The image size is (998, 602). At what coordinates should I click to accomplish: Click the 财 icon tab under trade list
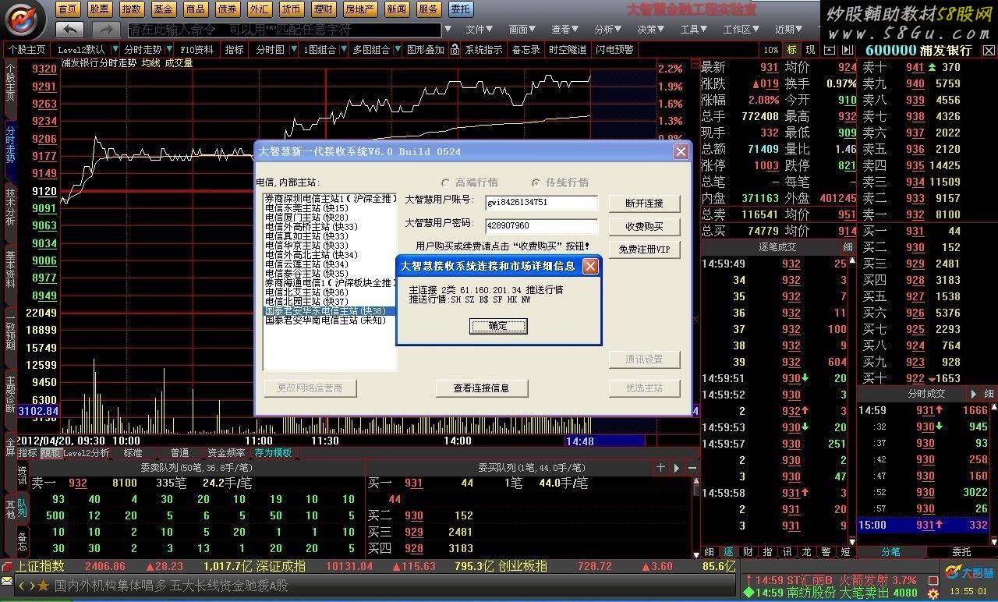748,551
